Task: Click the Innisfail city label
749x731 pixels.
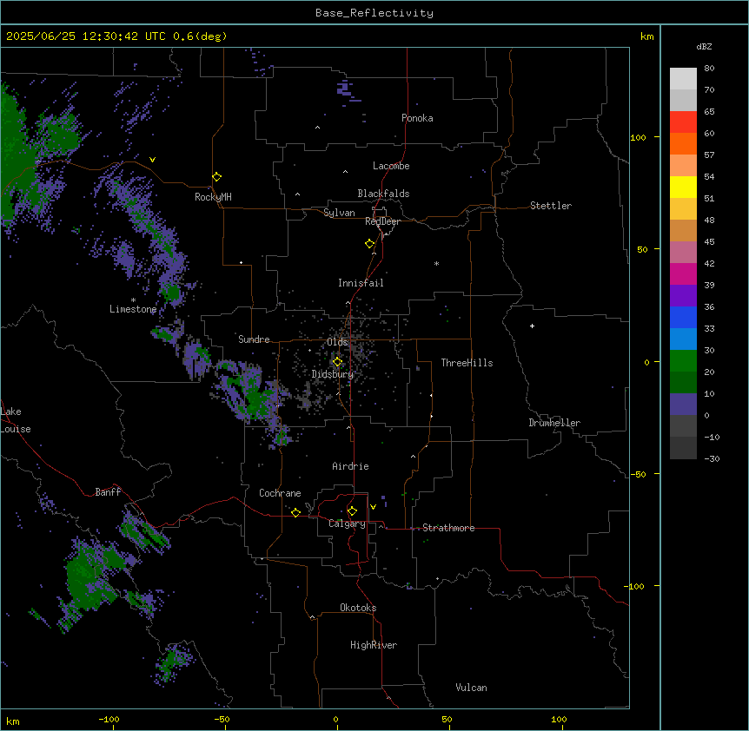Action: coord(361,283)
